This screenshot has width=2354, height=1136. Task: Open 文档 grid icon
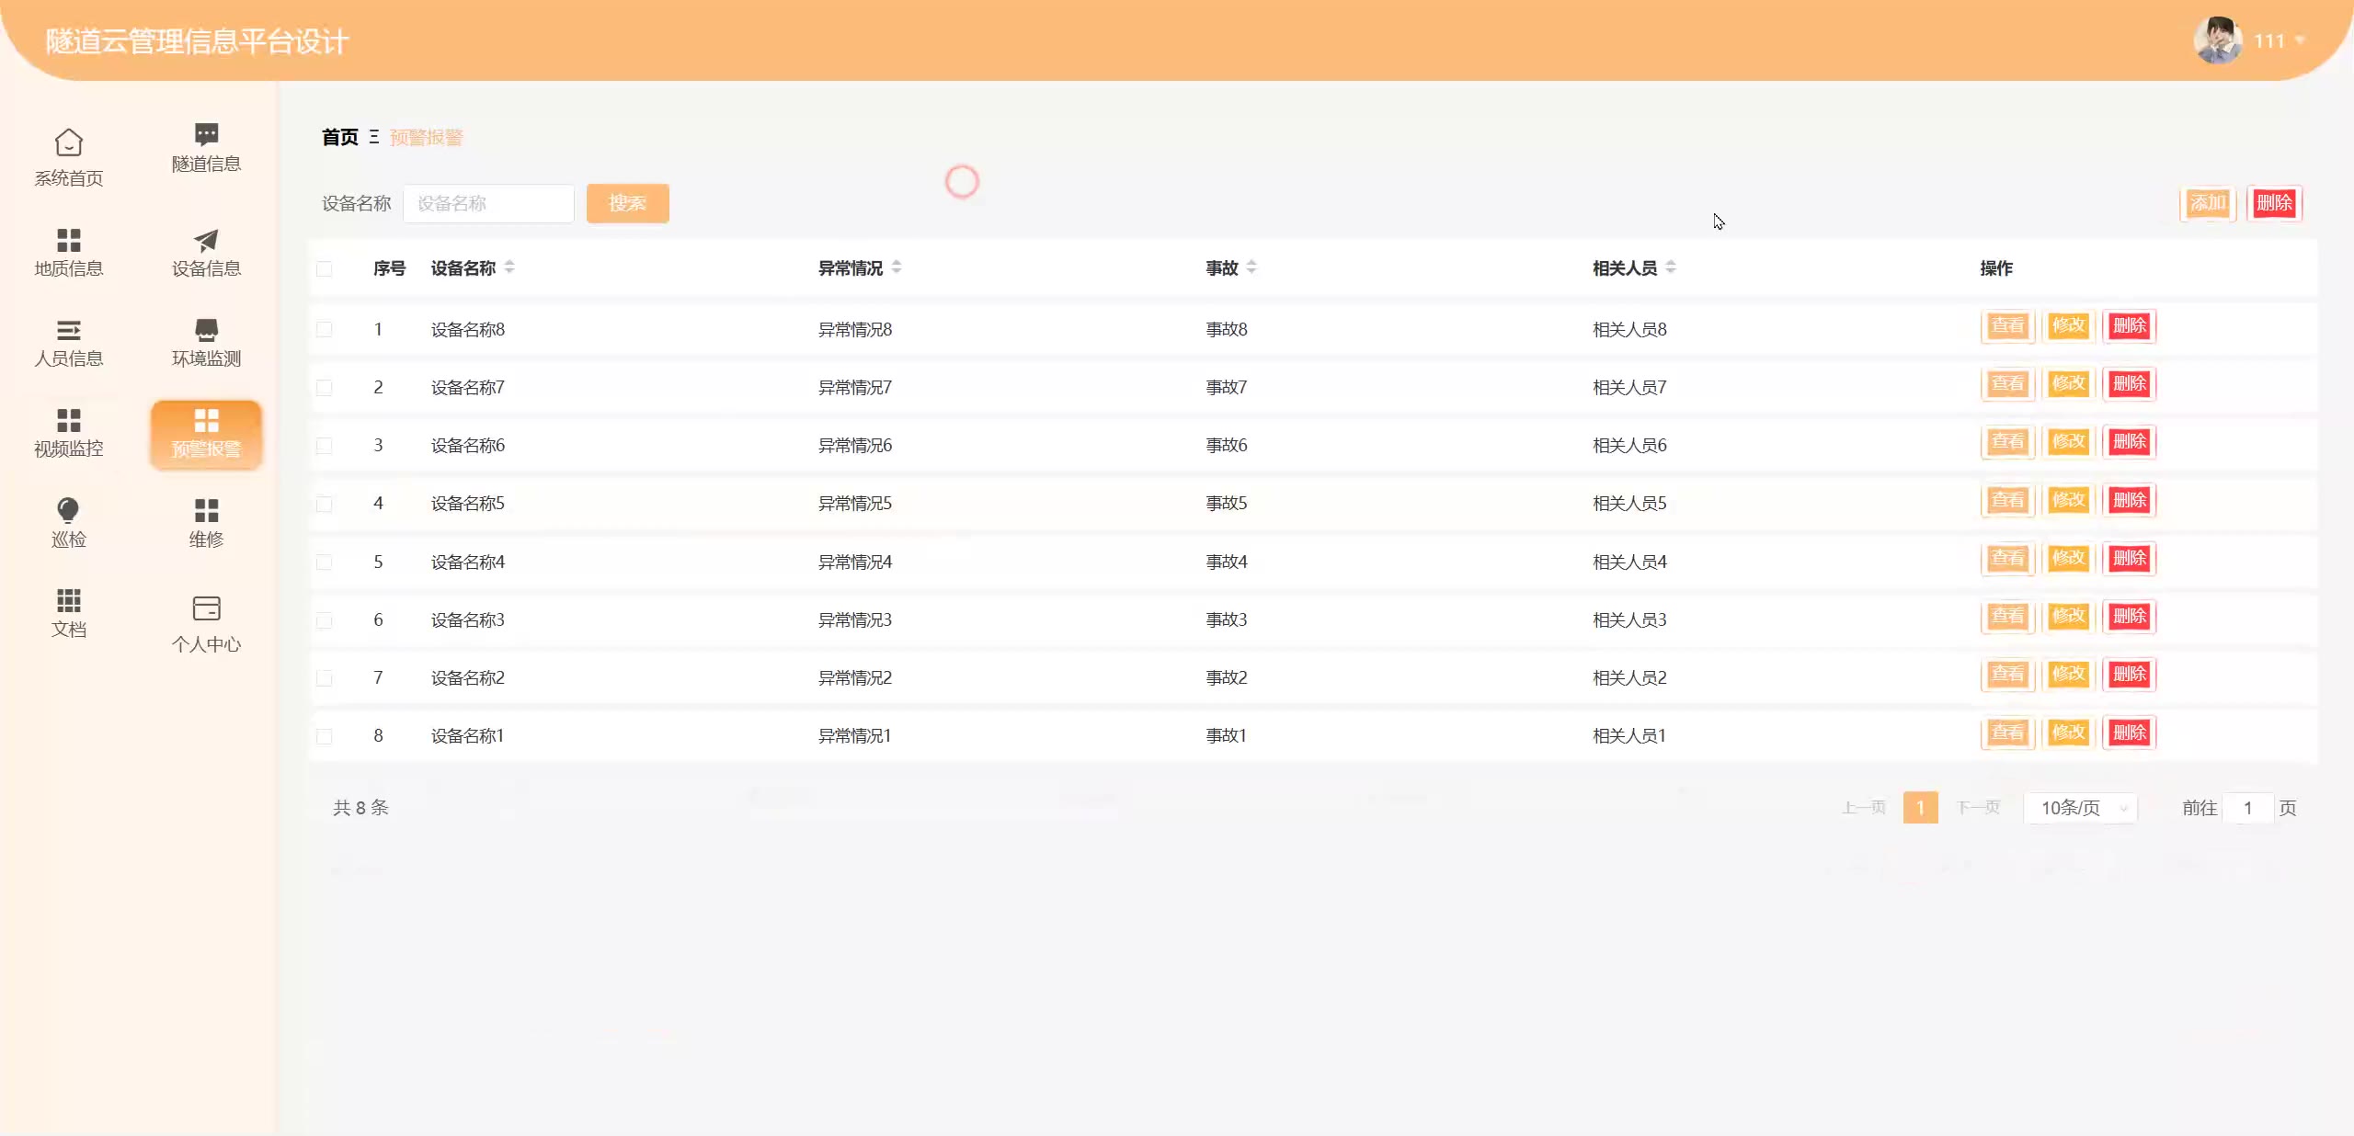click(x=69, y=600)
